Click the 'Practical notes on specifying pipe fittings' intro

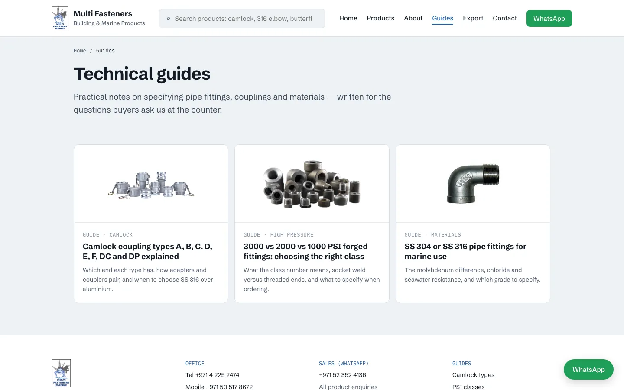[232, 103]
